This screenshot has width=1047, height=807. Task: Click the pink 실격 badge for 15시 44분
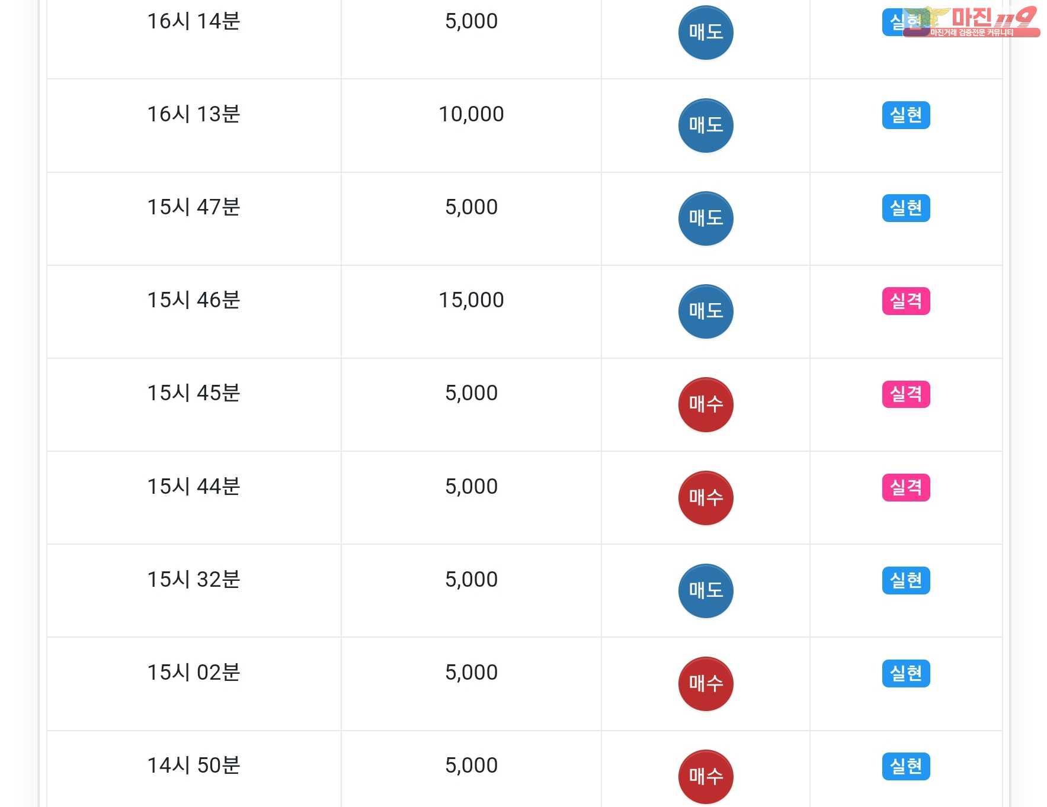point(905,487)
